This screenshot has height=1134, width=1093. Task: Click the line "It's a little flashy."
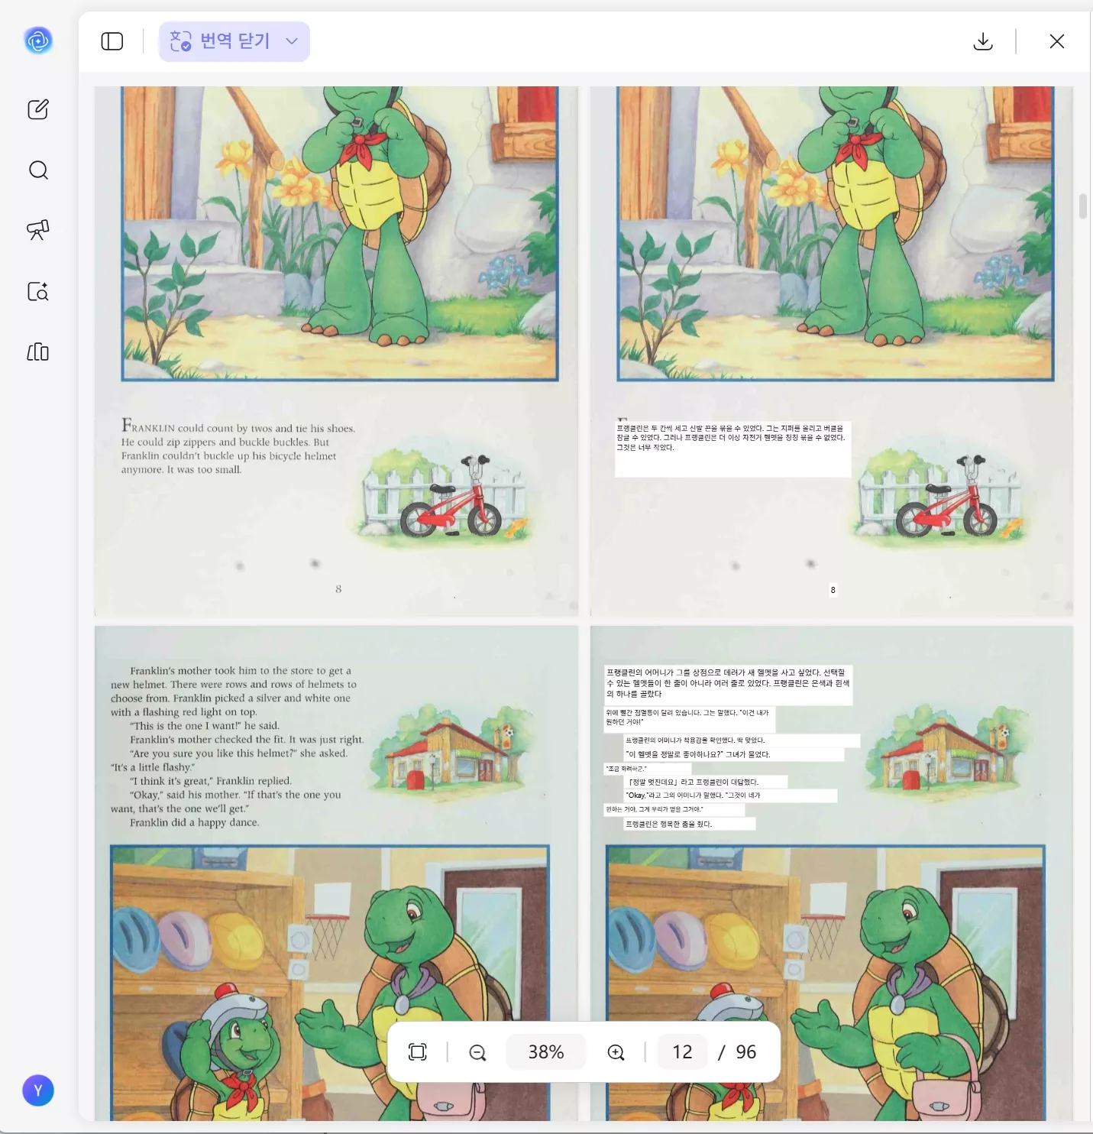[x=153, y=767]
